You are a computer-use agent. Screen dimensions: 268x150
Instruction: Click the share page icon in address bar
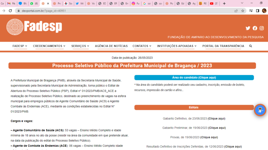(236, 11)
